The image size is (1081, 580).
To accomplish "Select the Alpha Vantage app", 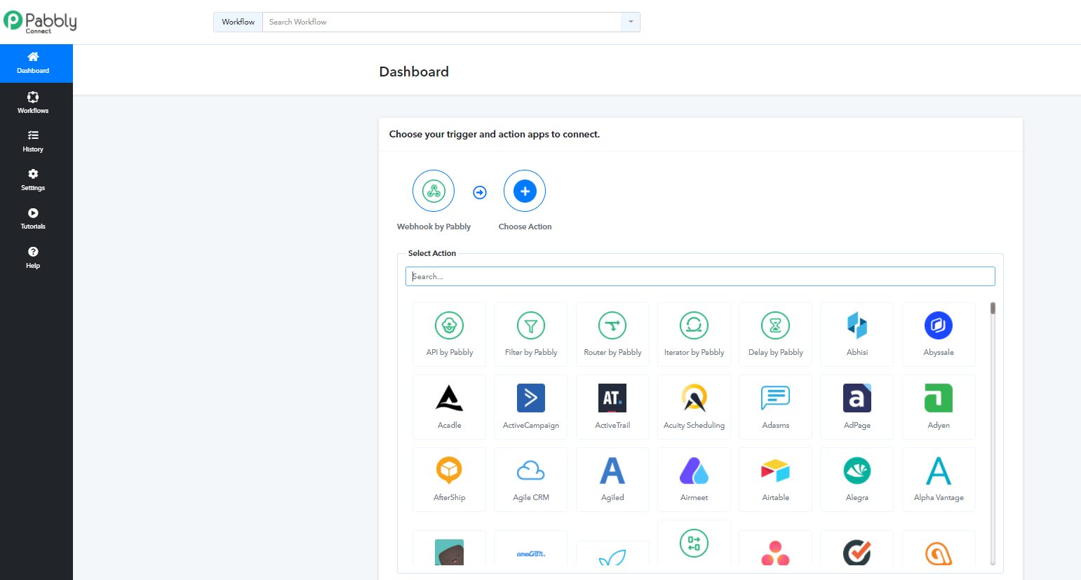I will (939, 480).
